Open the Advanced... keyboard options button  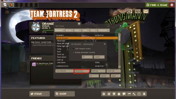(82, 71)
